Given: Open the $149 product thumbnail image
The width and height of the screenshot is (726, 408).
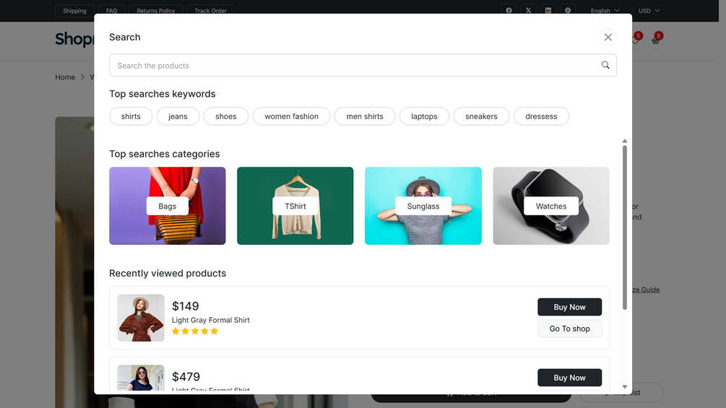Looking at the screenshot, I should pyautogui.click(x=141, y=318).
